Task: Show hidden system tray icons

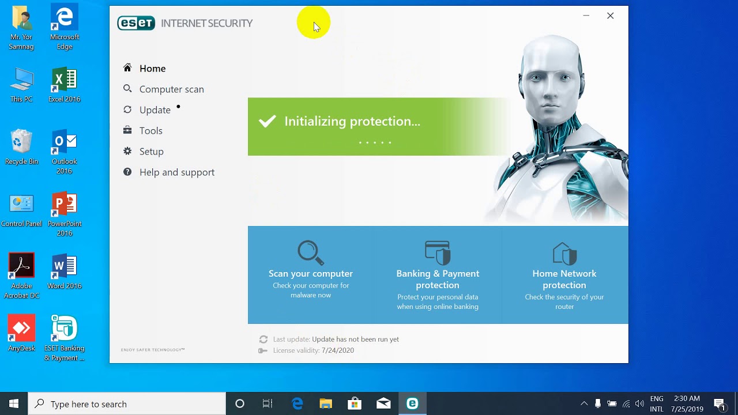Action: (x=584, y=403)
